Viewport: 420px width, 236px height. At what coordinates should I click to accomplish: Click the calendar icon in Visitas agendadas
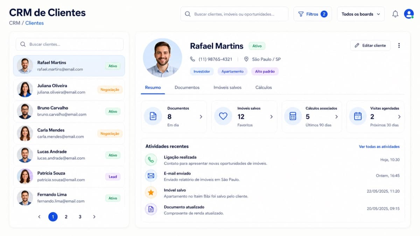(358, 116)
